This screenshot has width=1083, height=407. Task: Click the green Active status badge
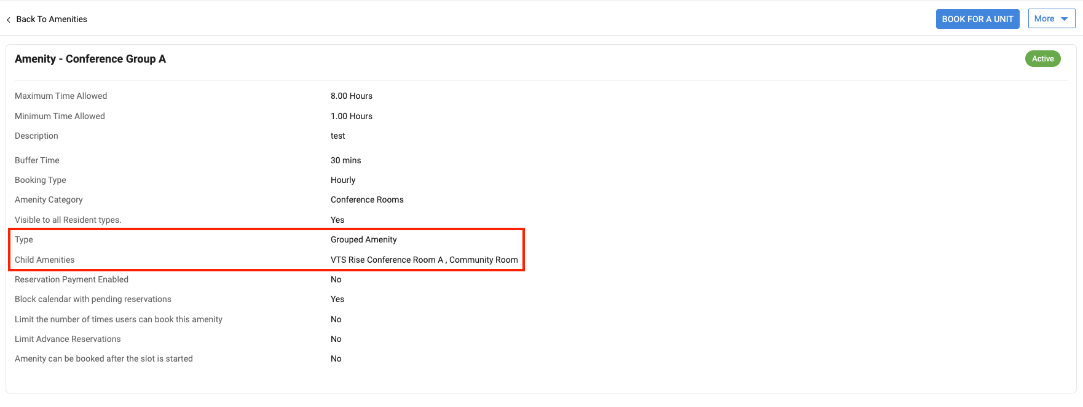point(1042,59)
